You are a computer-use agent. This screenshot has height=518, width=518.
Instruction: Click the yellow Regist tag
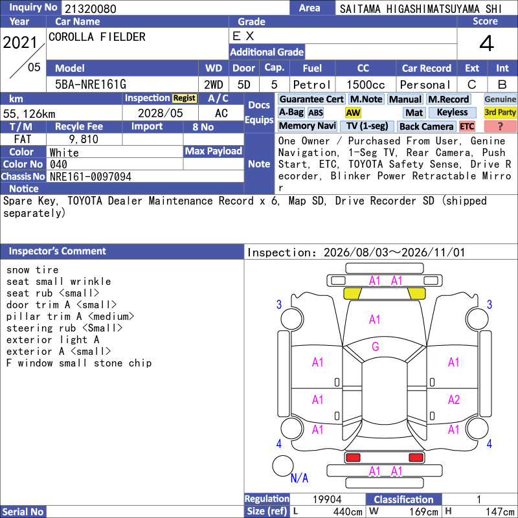click(185, 98)
